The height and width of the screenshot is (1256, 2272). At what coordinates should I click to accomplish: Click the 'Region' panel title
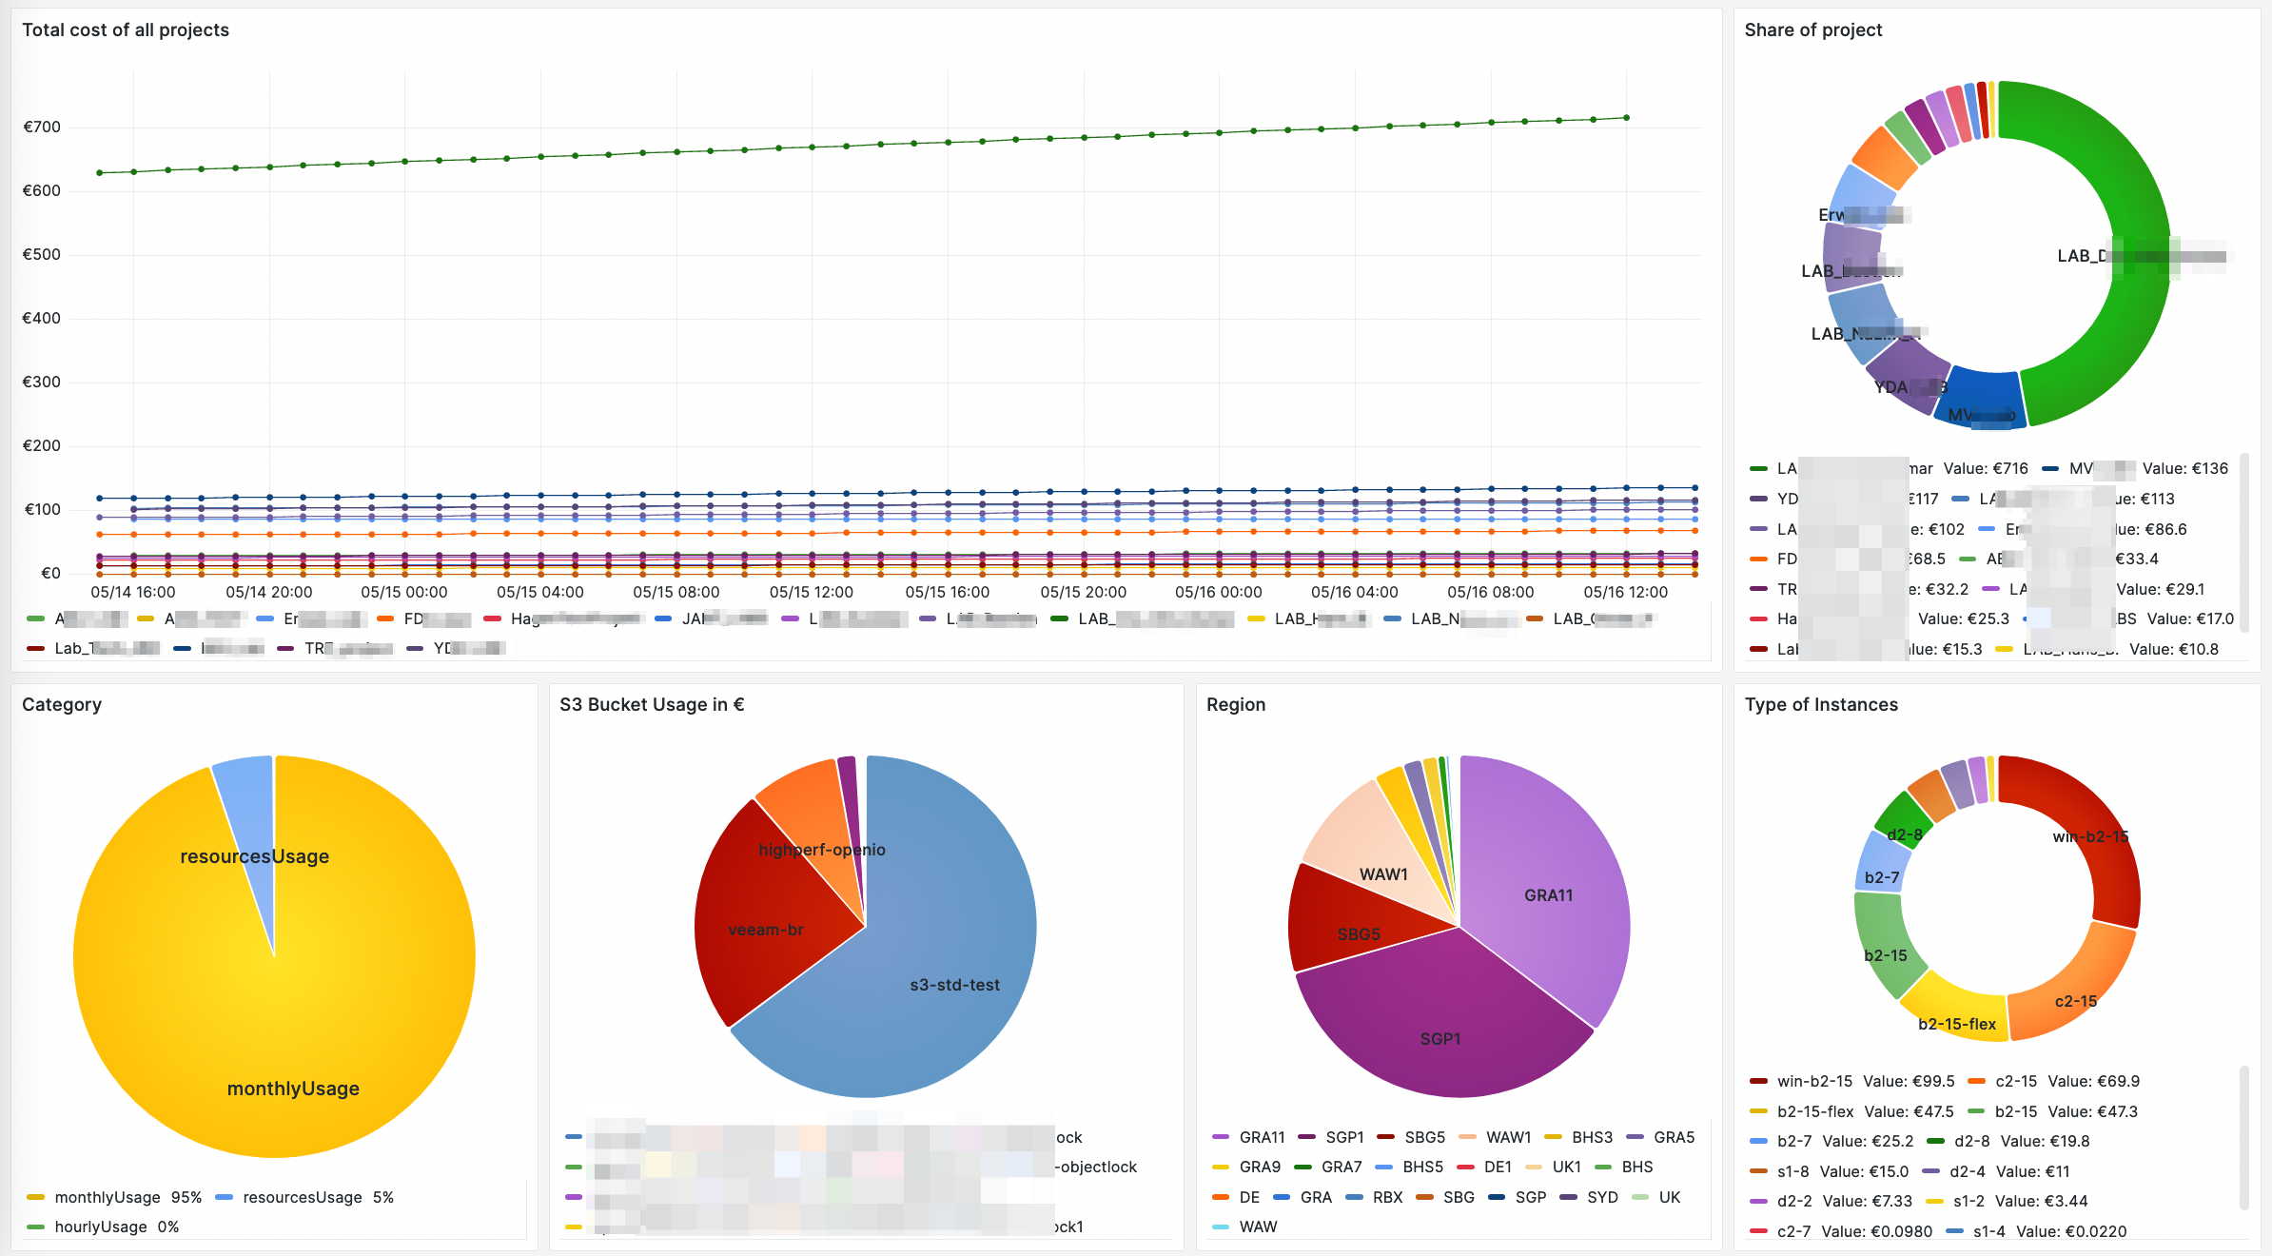click(x=1235, y=704)
